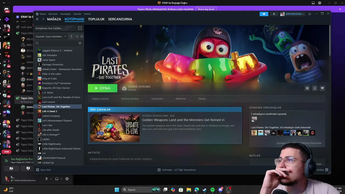The height and width of the screenshot is (194, 345).
Task: Open the UPDATE IS LIVE news thumbnail
Action: tap(115, 128)
